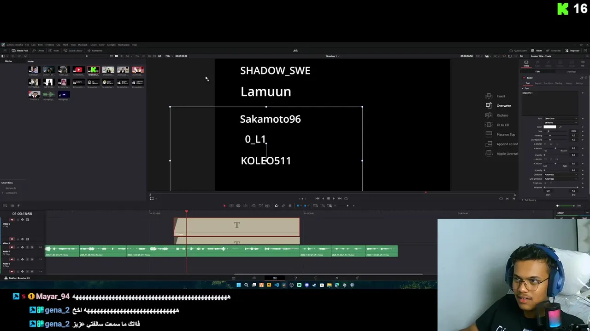The width and height of the screenshot is (590, 331).
Task: Toggle timeline snapping magnet
Action: tap(277, 205)
